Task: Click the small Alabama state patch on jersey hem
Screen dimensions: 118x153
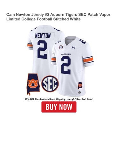Action: click(x=80, y=85)
